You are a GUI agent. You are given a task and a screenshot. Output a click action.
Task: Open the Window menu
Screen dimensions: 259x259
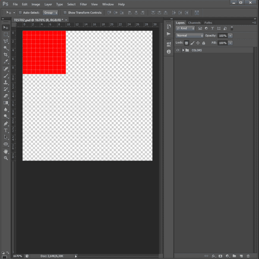coord(108,4)
